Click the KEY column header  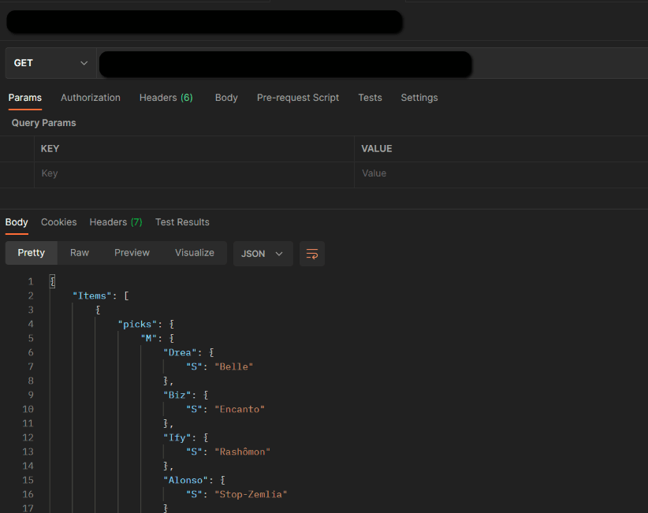[50, 149]
